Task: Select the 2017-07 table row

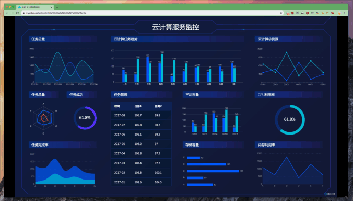Action: (141, 125)
